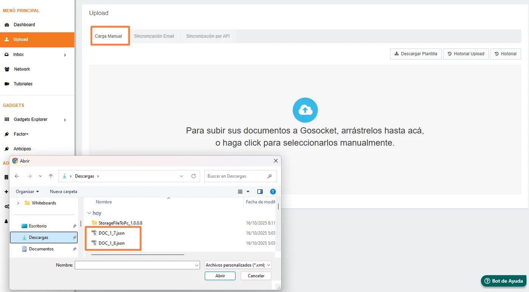Refresh the Descargas folder listing
The height and width of the screenshot is (292, 529).
(193, 176)
